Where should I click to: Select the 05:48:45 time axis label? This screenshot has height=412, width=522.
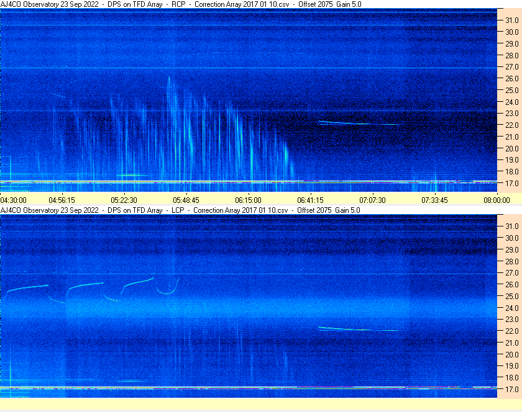click(186, 200)
